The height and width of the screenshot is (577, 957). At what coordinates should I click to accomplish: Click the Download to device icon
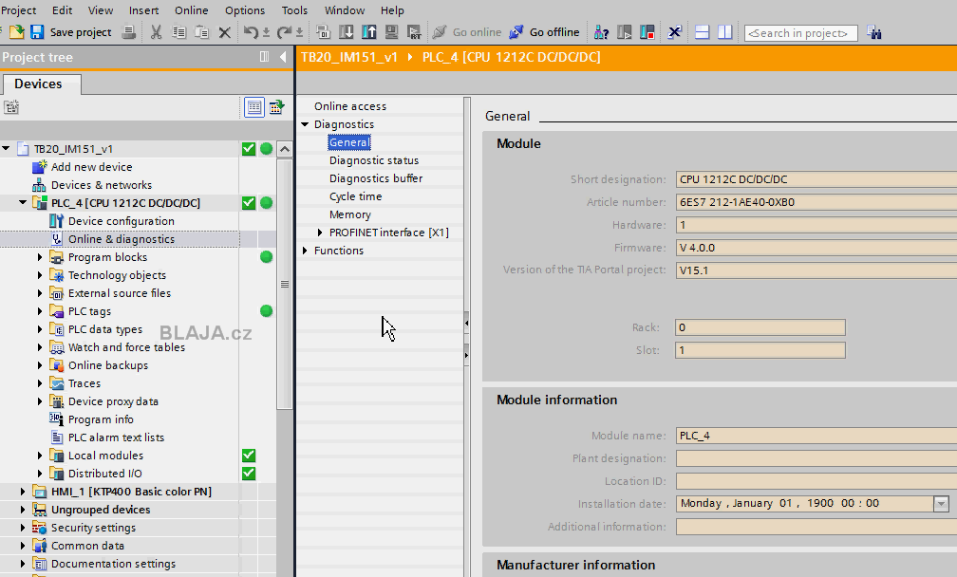pyautogui.click(x=346, y=31)
